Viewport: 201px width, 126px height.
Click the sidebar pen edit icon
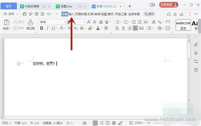(196, 44)
